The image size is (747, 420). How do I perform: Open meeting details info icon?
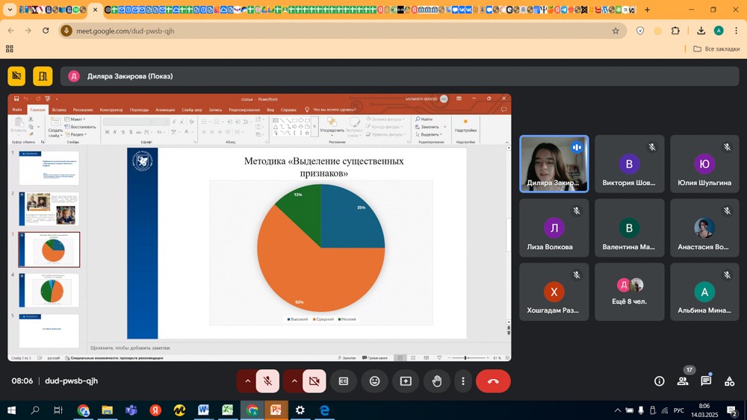(660, 381)
